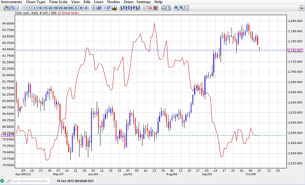The height and width of the screenshot is (185, 305).
Task: Switch to the 1H timeframe
Action: click(55, 8)
